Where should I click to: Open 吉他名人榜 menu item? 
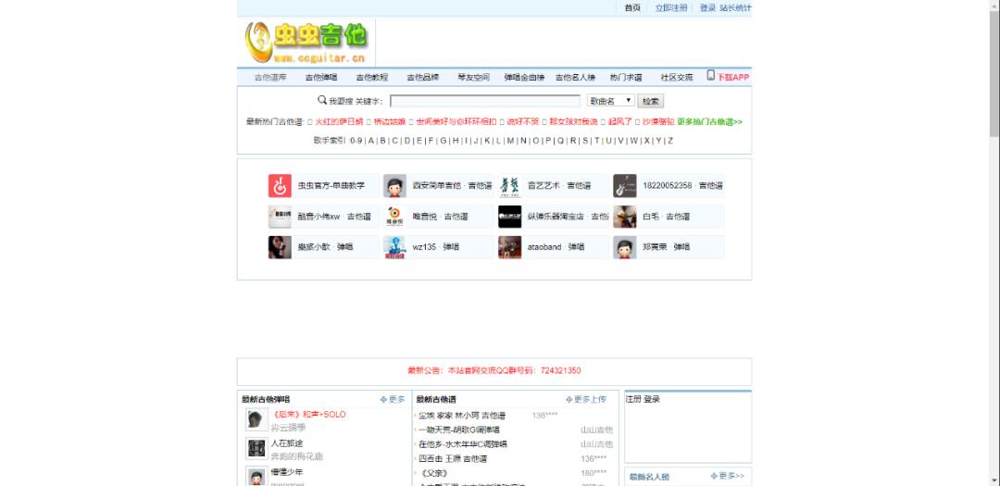click(x=575, y=77)
